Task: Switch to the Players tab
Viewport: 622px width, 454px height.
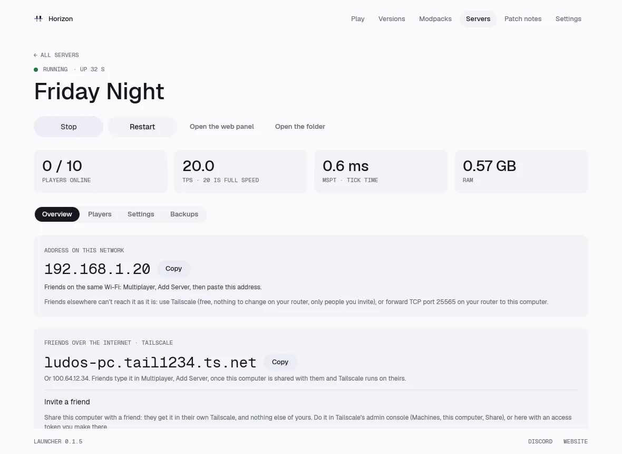Action: pos(100,214)
